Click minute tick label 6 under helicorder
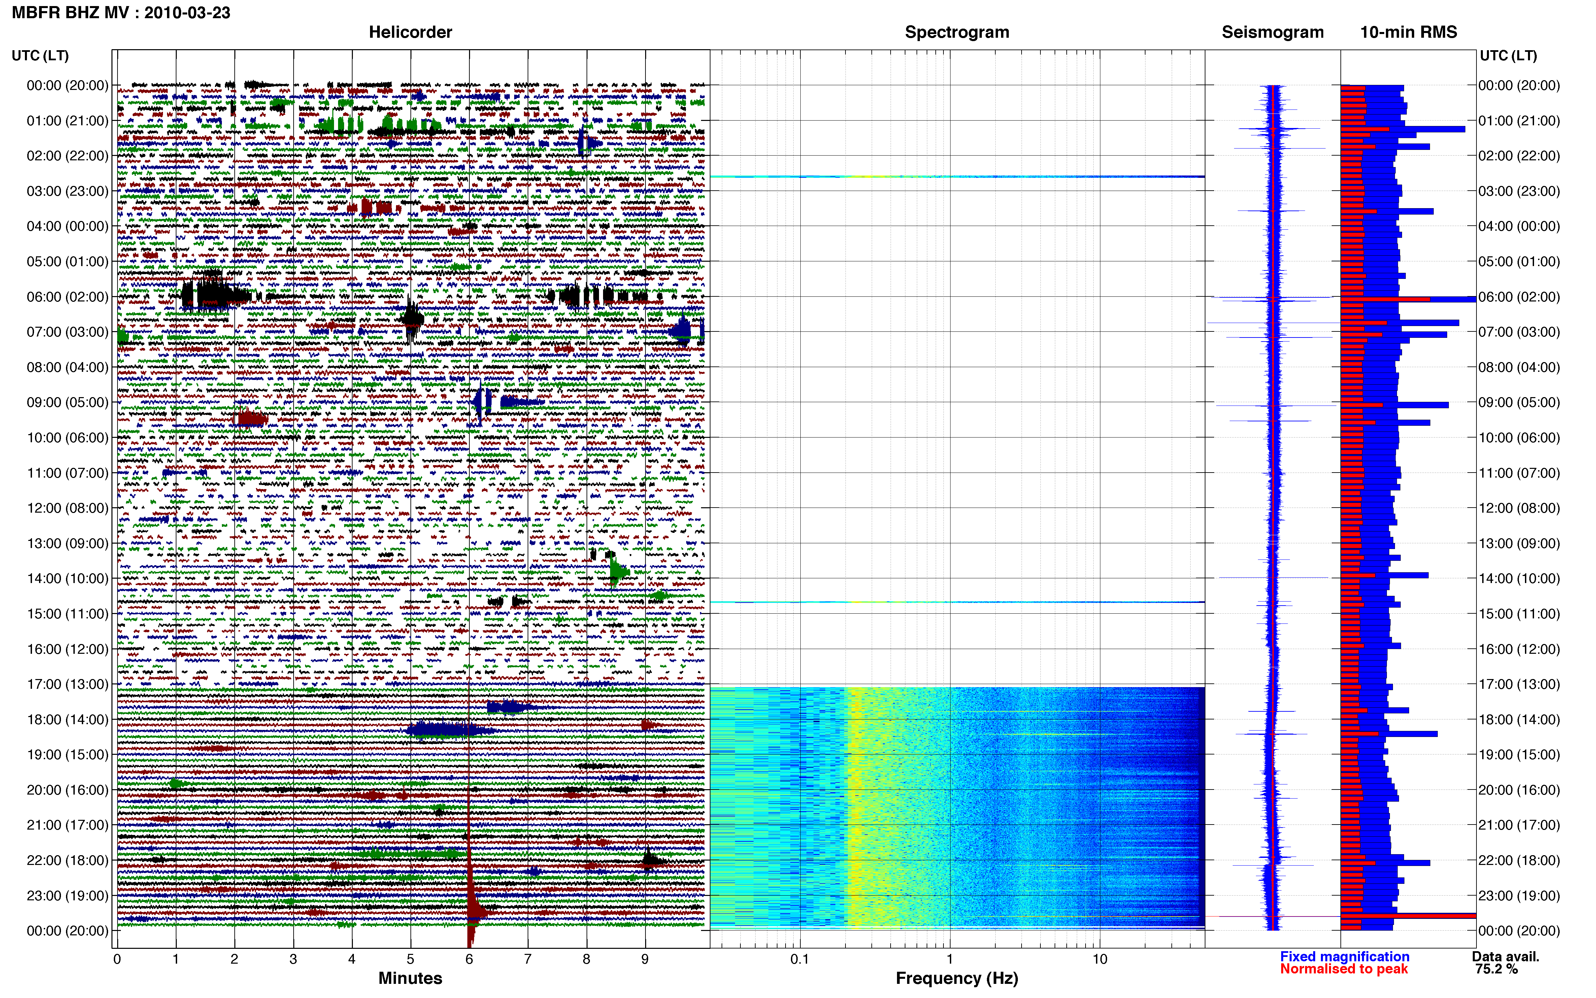Screen dimensions: 1596x998 469,958
